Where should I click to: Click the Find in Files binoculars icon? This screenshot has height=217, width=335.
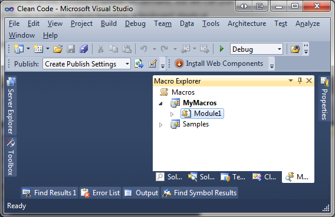(x=295, y=49)
